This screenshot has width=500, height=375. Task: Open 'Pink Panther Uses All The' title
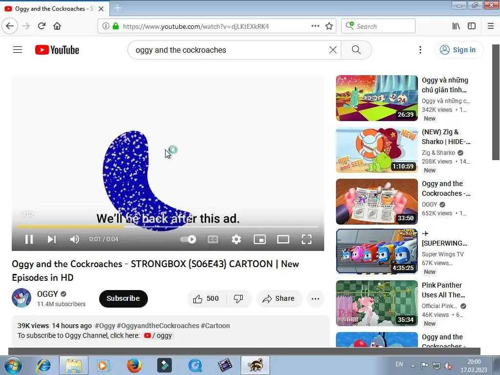[443, 290]
